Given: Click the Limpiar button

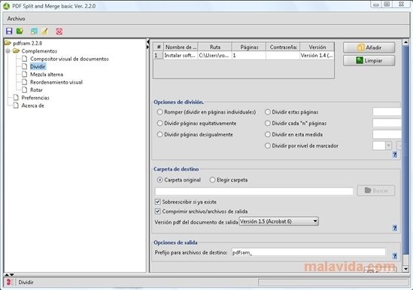Looking at the screenshot, I should pyautogui.click(x=369, y=60).
